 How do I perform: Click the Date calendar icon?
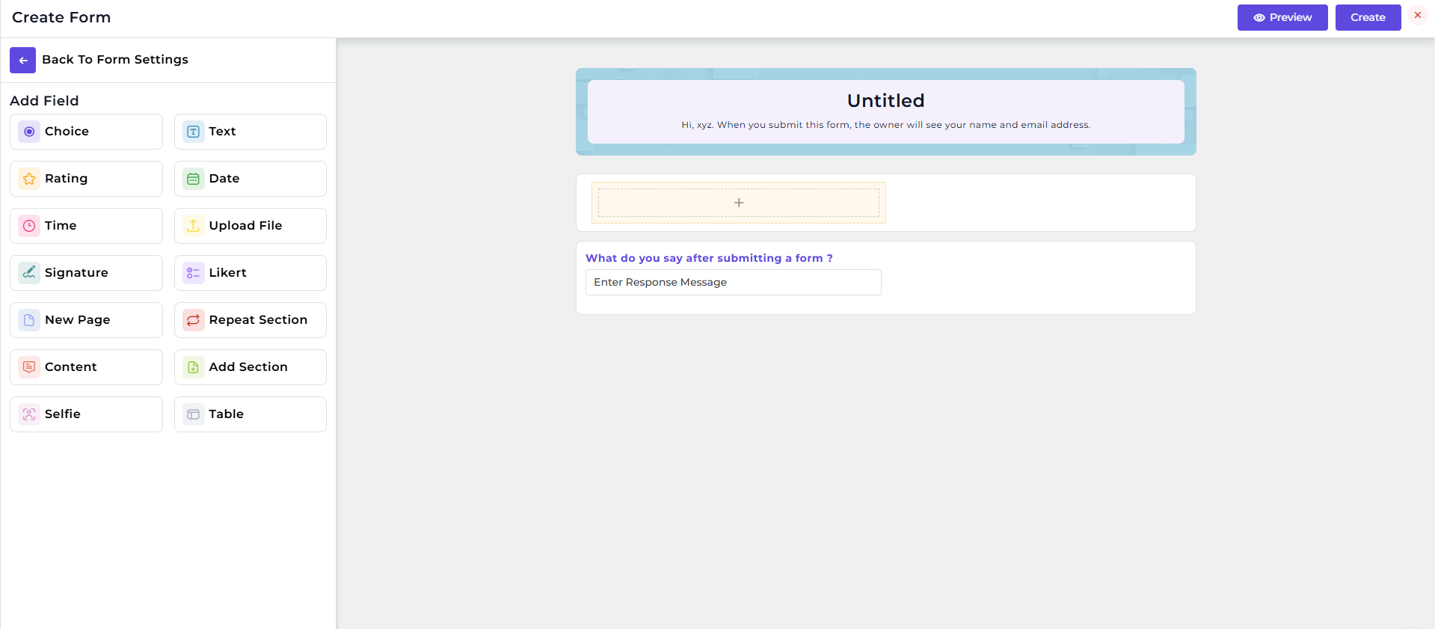pos(193,179)
